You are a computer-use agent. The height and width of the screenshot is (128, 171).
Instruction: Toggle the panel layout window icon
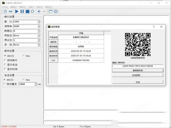(50, 11)
